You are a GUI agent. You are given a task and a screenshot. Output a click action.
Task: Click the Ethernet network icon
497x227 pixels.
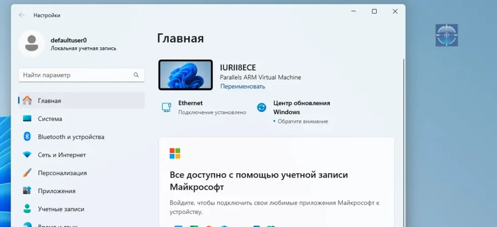167,107
